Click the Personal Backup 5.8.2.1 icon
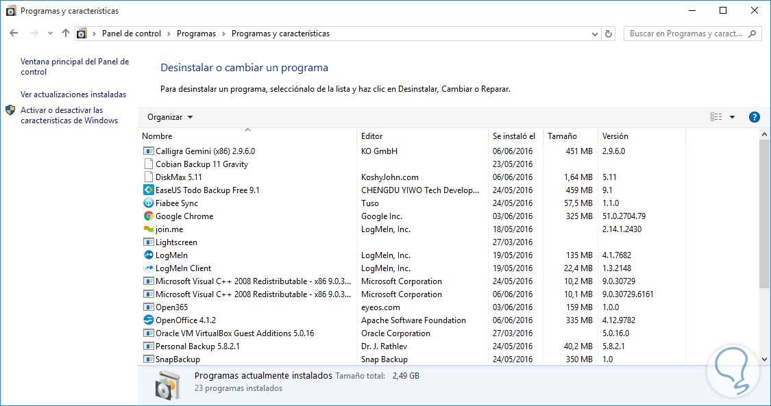This screenshot has width=771, height=406. pyautogui.click(x=149, y=346)
